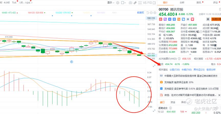Viewport: 221px width, 114px height.
Task: Click the VS compare button
Action: click(145, 3)
